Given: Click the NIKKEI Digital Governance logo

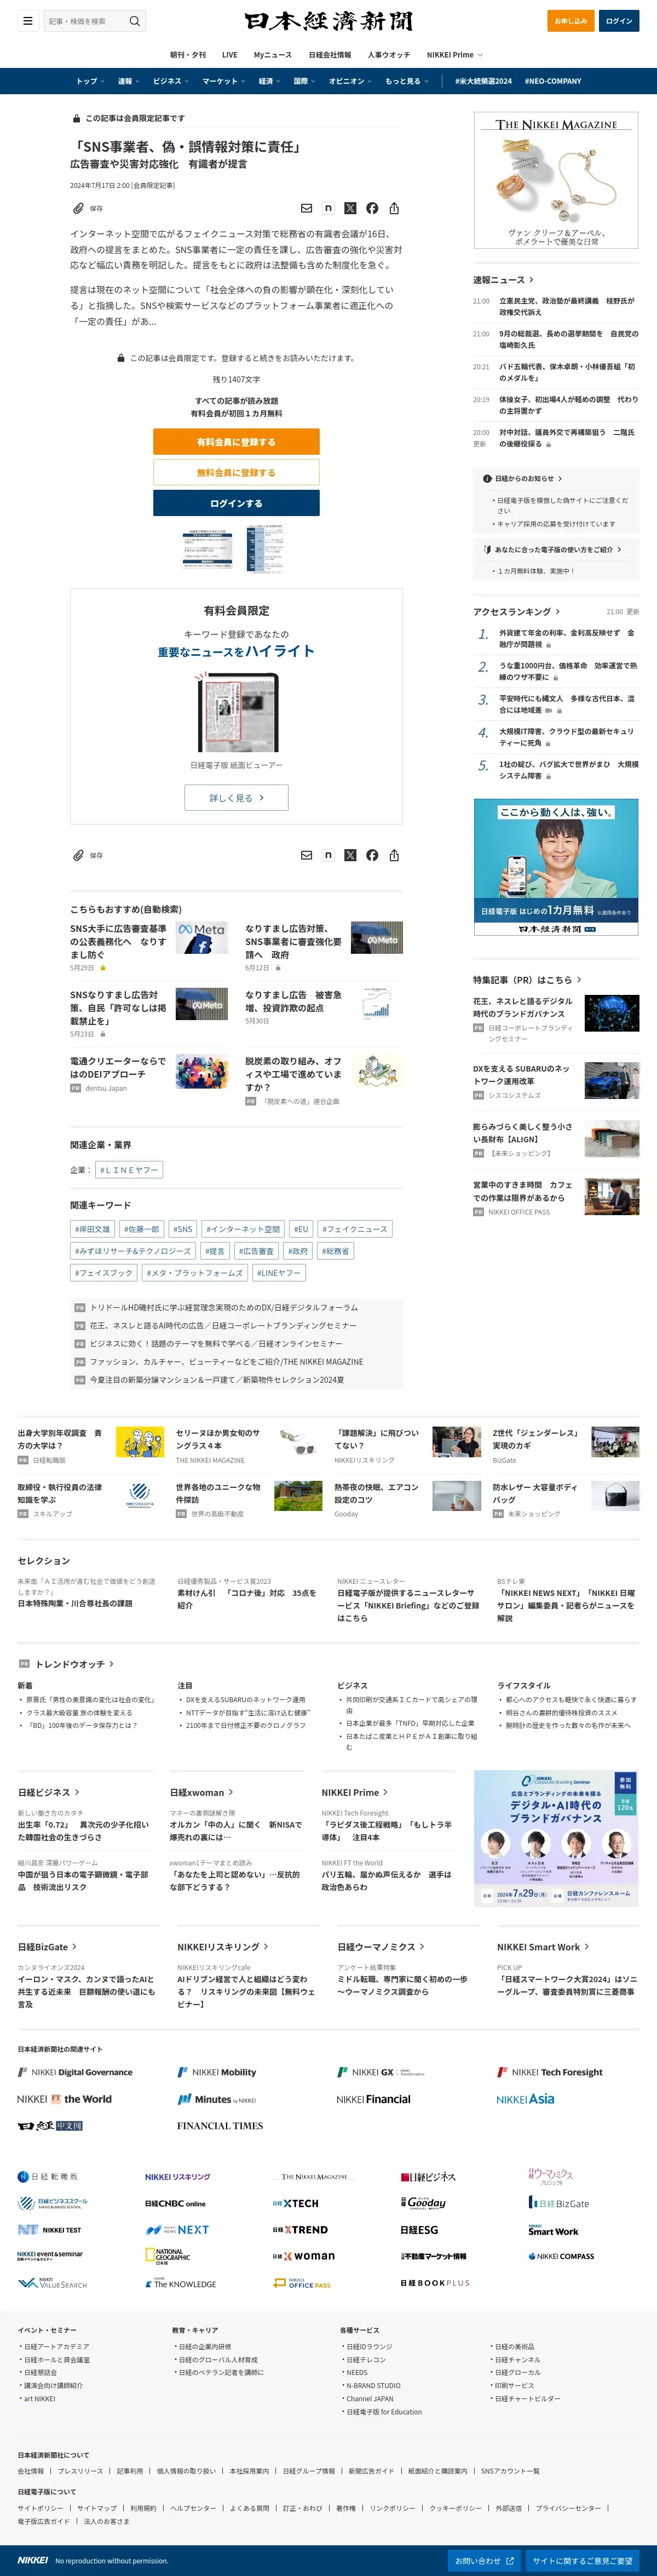Looking at the screenshot, I should [x=75, y=2073].
